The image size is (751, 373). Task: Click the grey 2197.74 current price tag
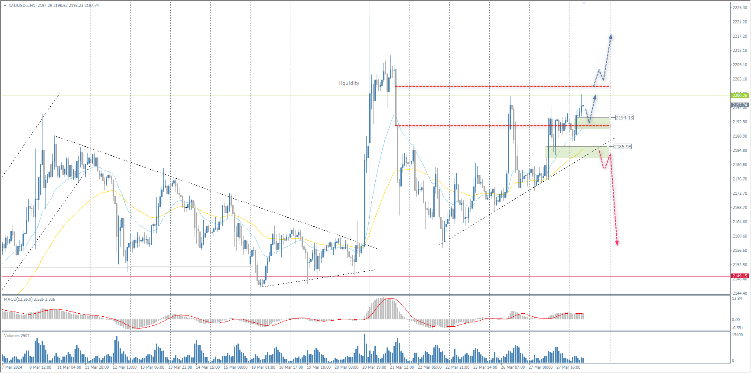point(740,105)
